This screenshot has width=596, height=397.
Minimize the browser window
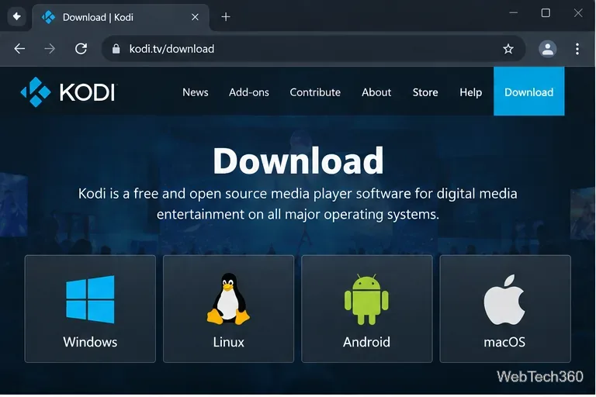[x=514, y=13]
